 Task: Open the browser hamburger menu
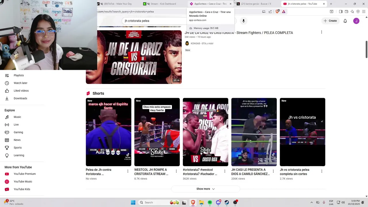[364, 11]
